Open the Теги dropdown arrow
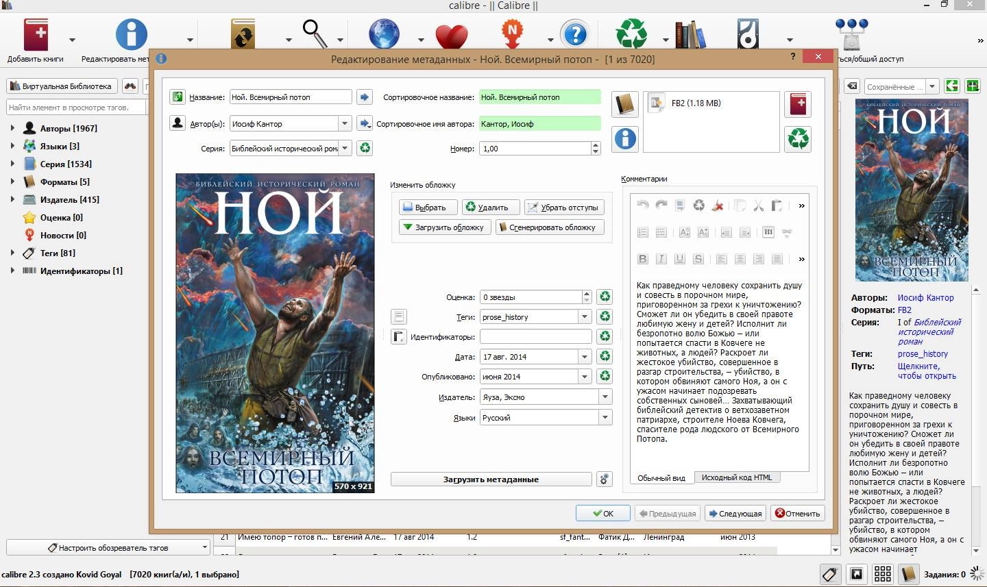Viewport: 987px width, 587px height. click(x=585, y=317)
